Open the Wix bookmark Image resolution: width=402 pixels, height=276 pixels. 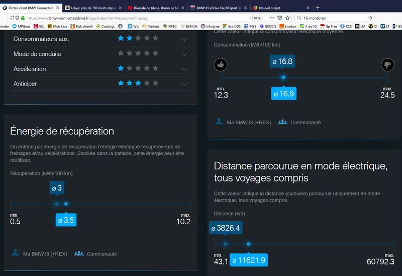(133, 26)
